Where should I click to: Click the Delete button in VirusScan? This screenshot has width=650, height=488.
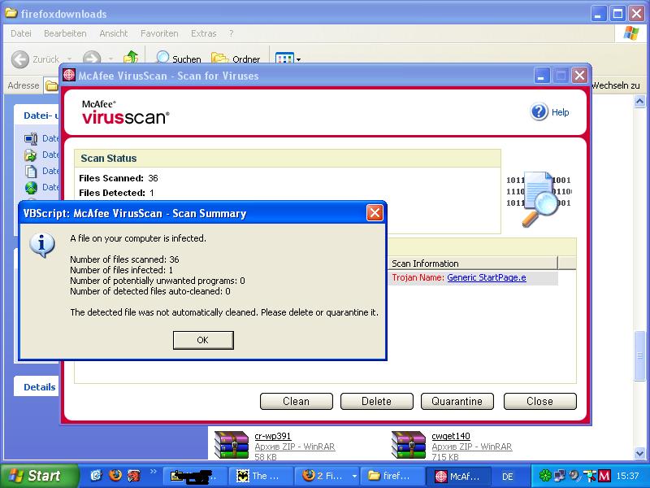click(376, 401)
